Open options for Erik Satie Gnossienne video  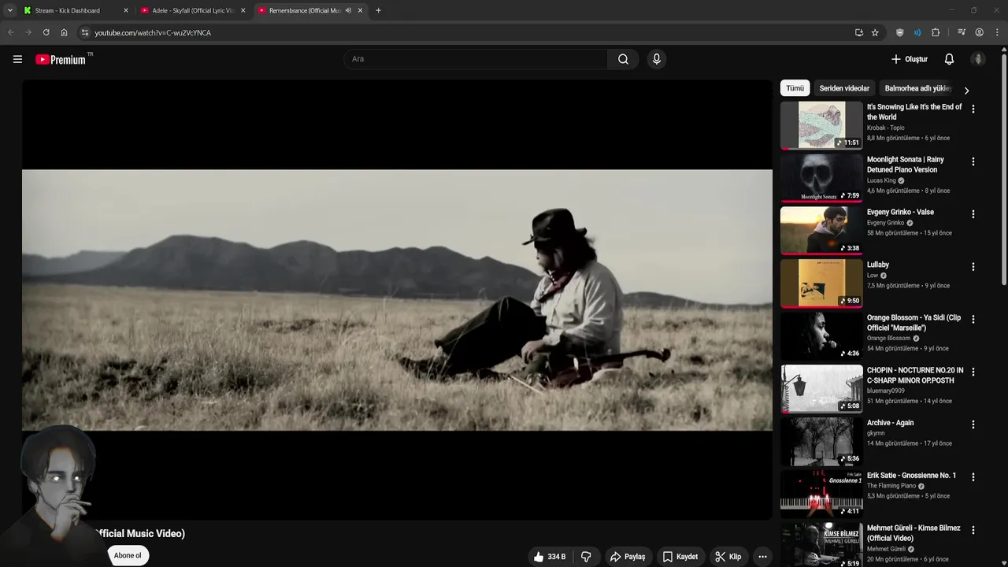click(973, 477)
